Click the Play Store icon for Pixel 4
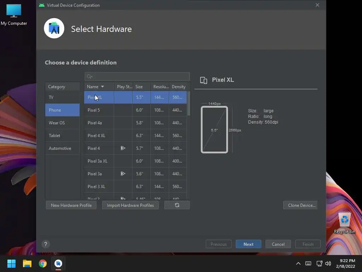This screenshot has height=272, width=362. point(123,148)
